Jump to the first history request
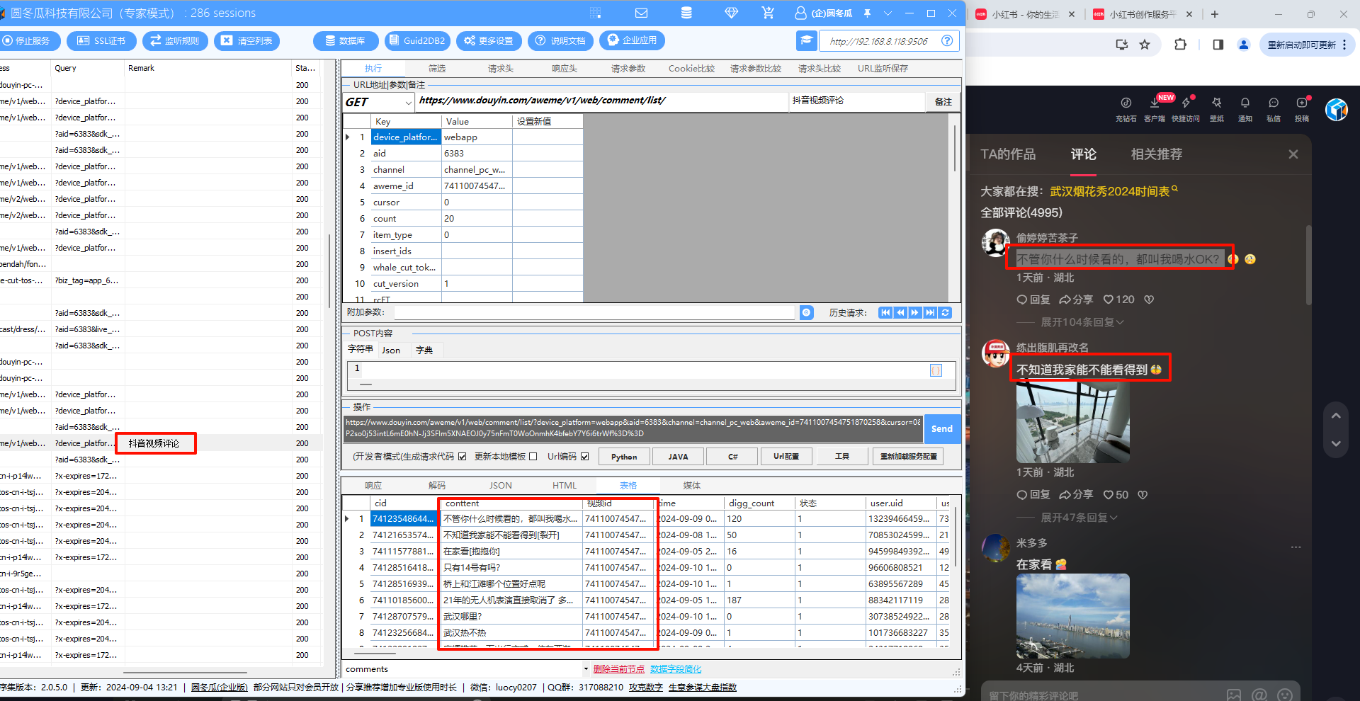The image size is (1360, 701). [x=885, y=312]
